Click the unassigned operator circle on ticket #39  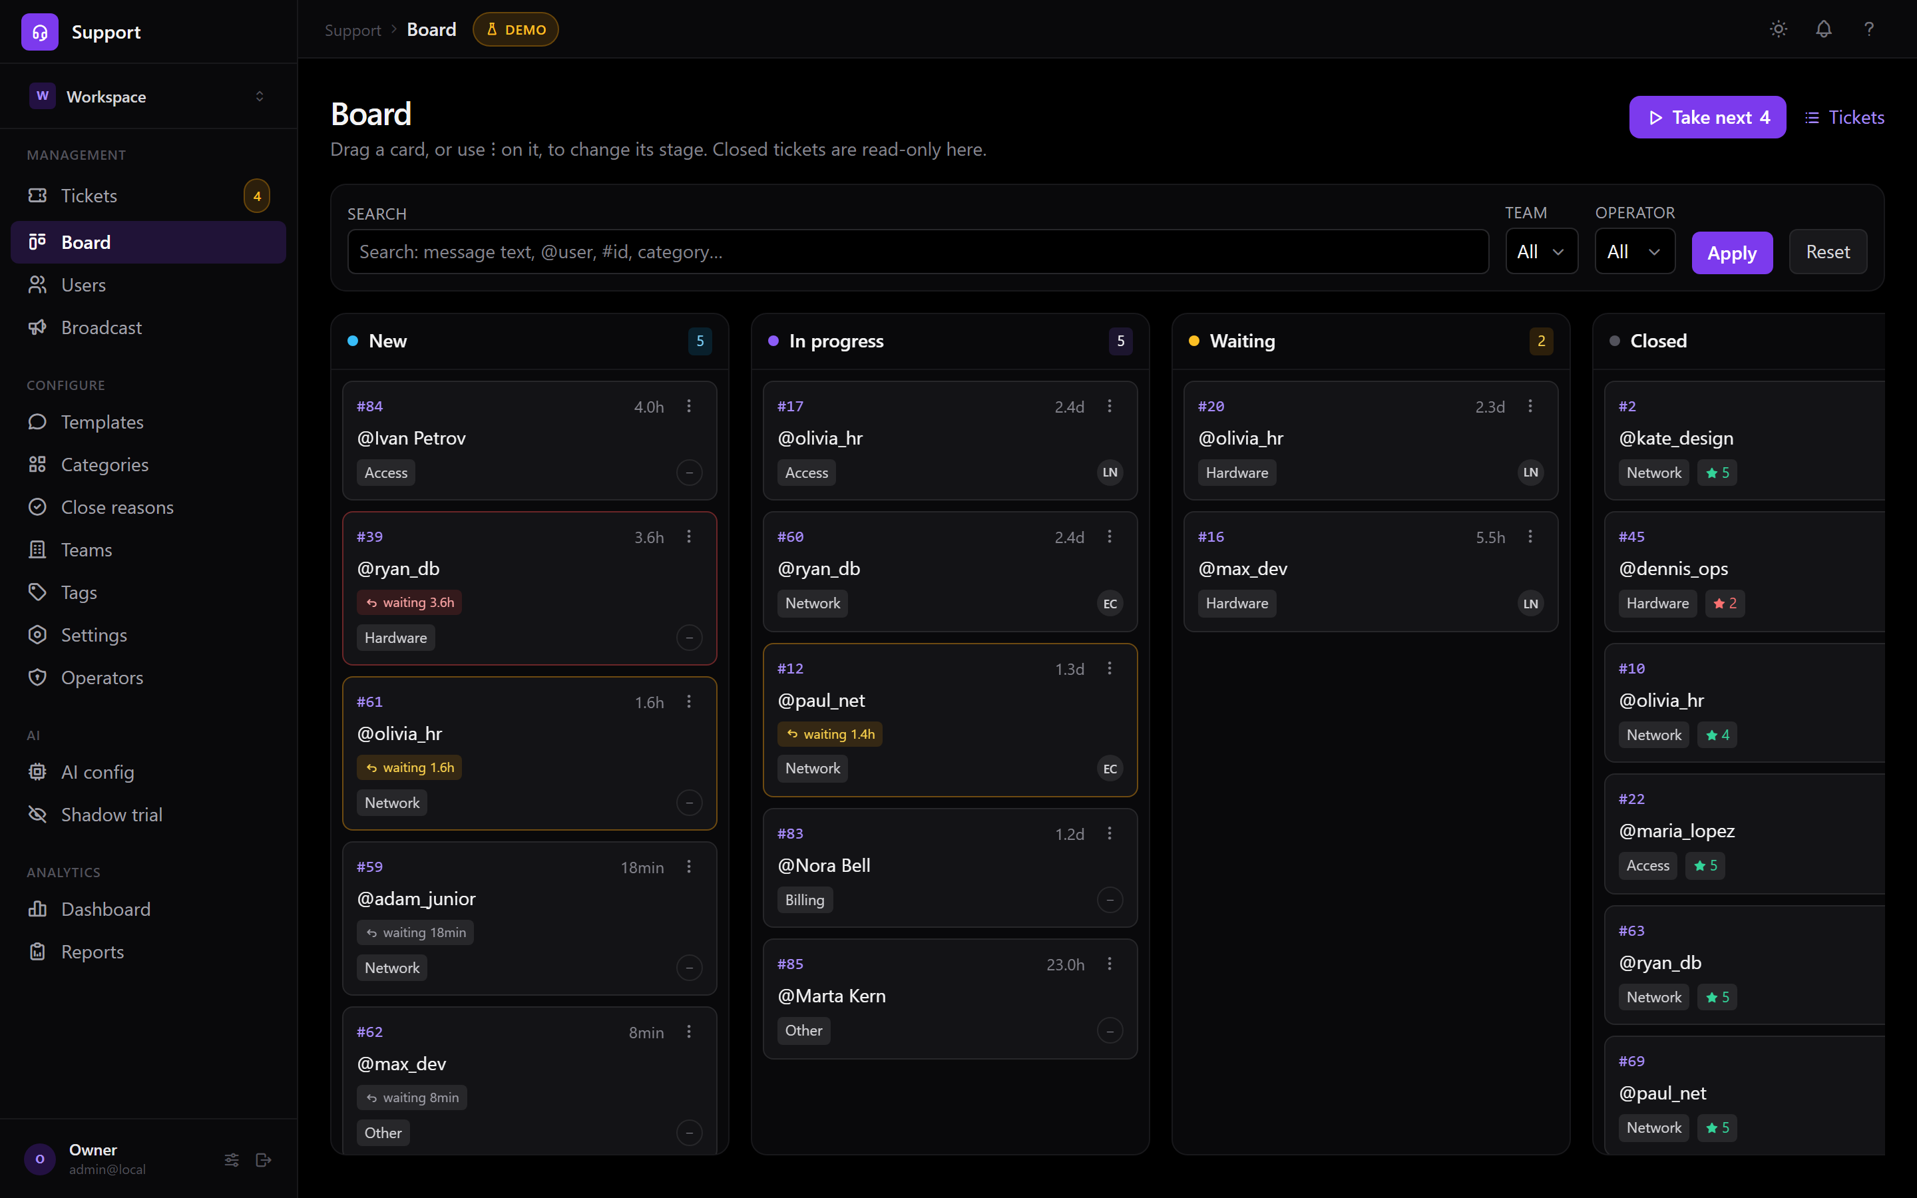(689, 638)
